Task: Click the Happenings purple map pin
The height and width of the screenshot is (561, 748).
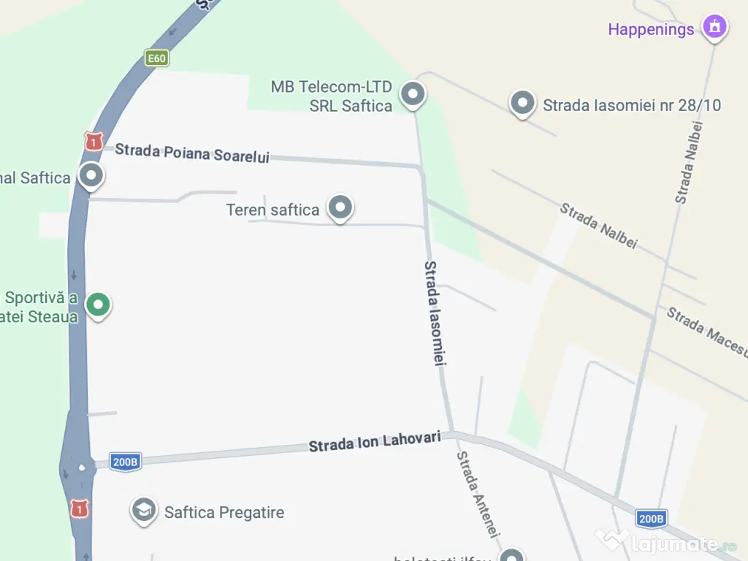Action: pos(714,27)
